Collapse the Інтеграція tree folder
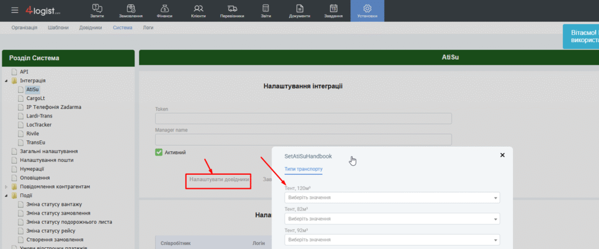 6,81
